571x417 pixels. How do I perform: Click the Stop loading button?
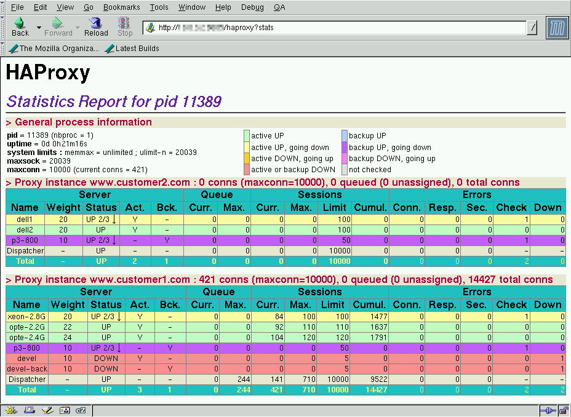pyautogui.click(x=125, y=26)
